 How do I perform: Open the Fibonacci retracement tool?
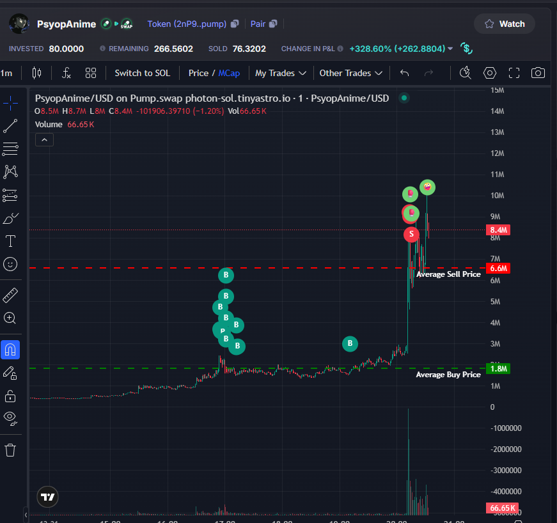tap(10, 149)
